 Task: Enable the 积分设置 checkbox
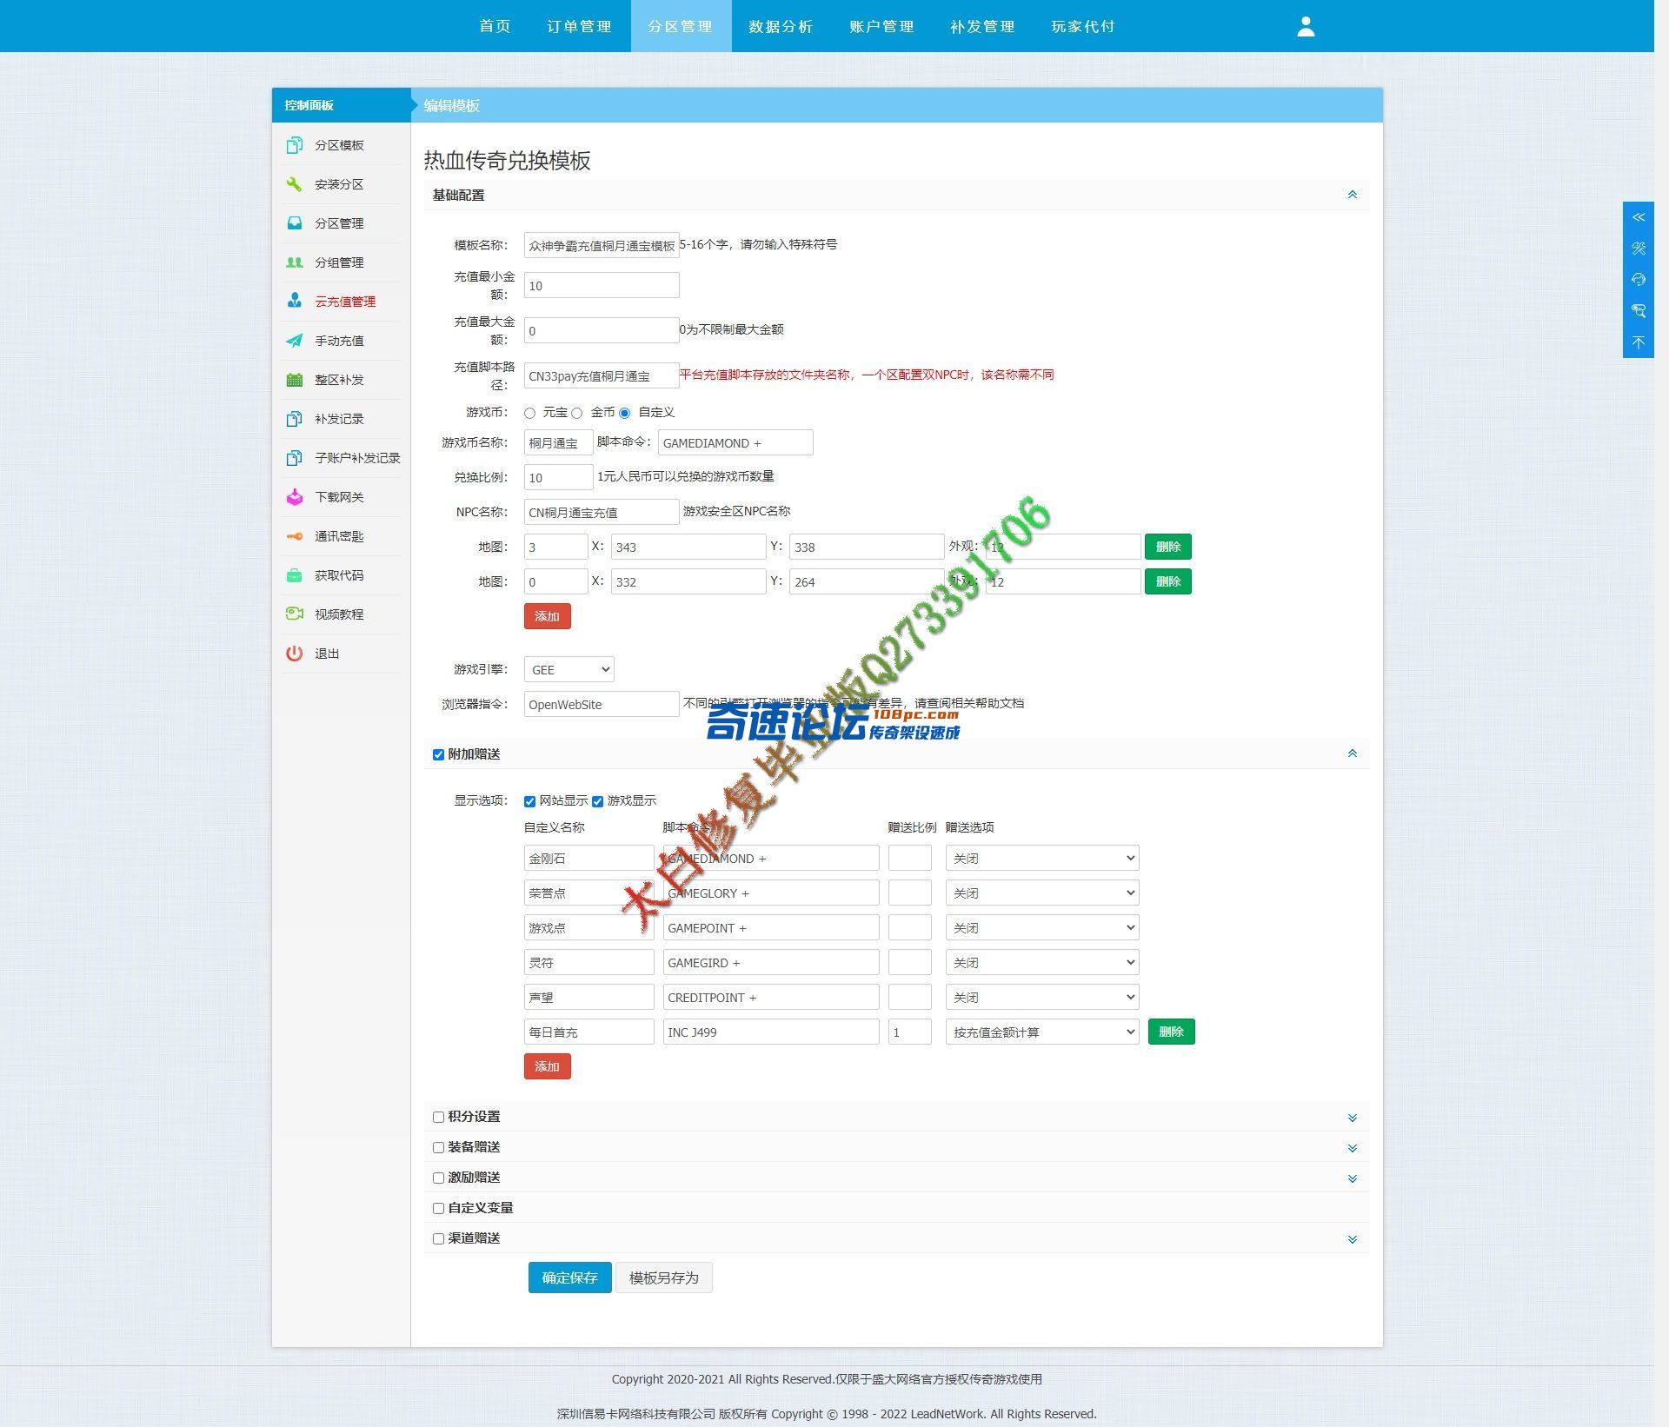pos(438,1117)
